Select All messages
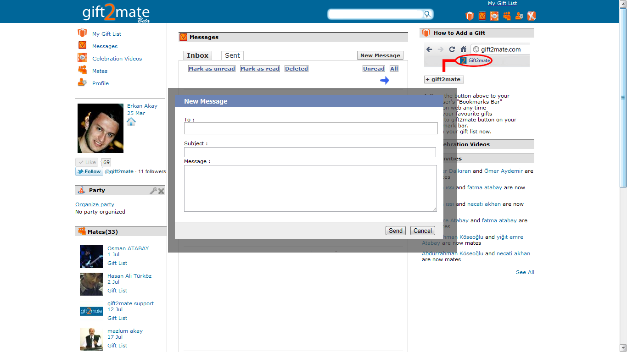627x352 pixels. [394, 69]
